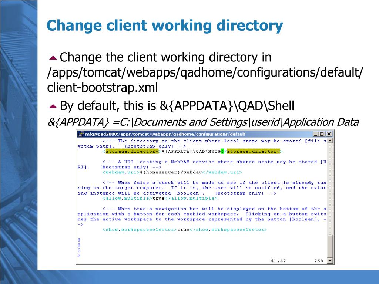Click the slide title Change client working directory
This screenshot has width=379, height=284.
tap(165, 26)
